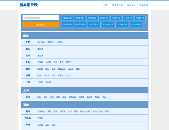The height and width of the screenshot is (130, 169).
Task: Open 千里岩 tide link
Action: coord(40,62)
